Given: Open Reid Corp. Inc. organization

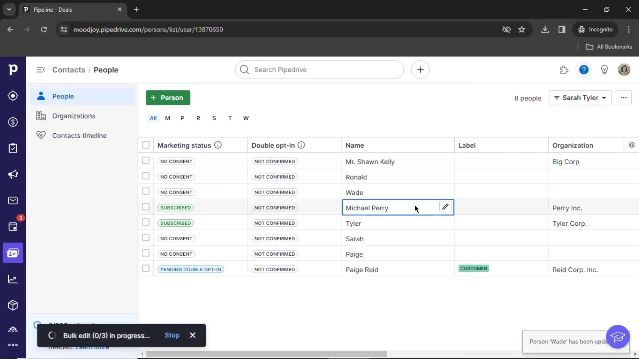Looking at the screenshot, I should pos(575,270).
